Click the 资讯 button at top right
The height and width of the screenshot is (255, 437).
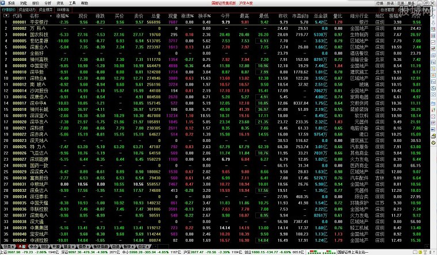(x=390, y=3)
